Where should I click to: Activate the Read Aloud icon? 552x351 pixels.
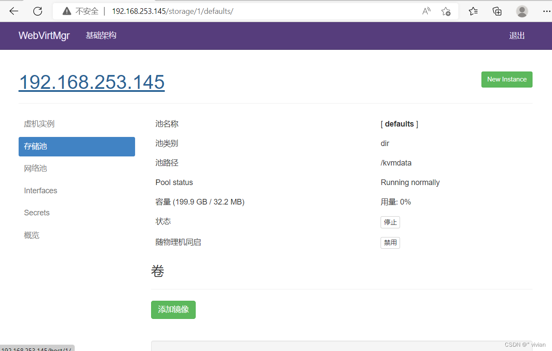426,11
